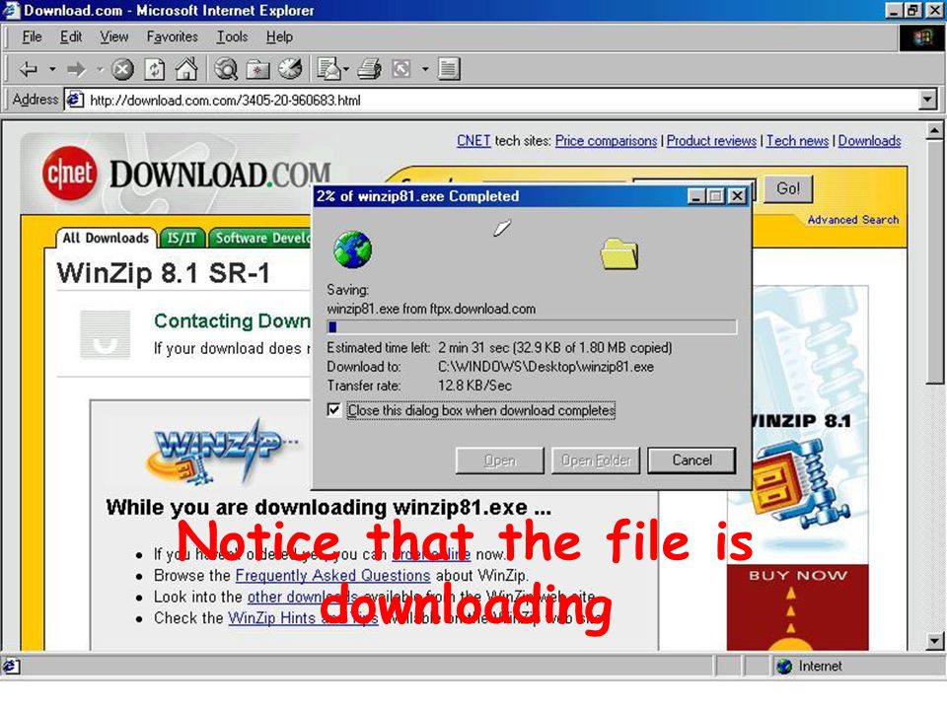
Task: Click the globe icon in download dialog
Action: coord(353,249)
